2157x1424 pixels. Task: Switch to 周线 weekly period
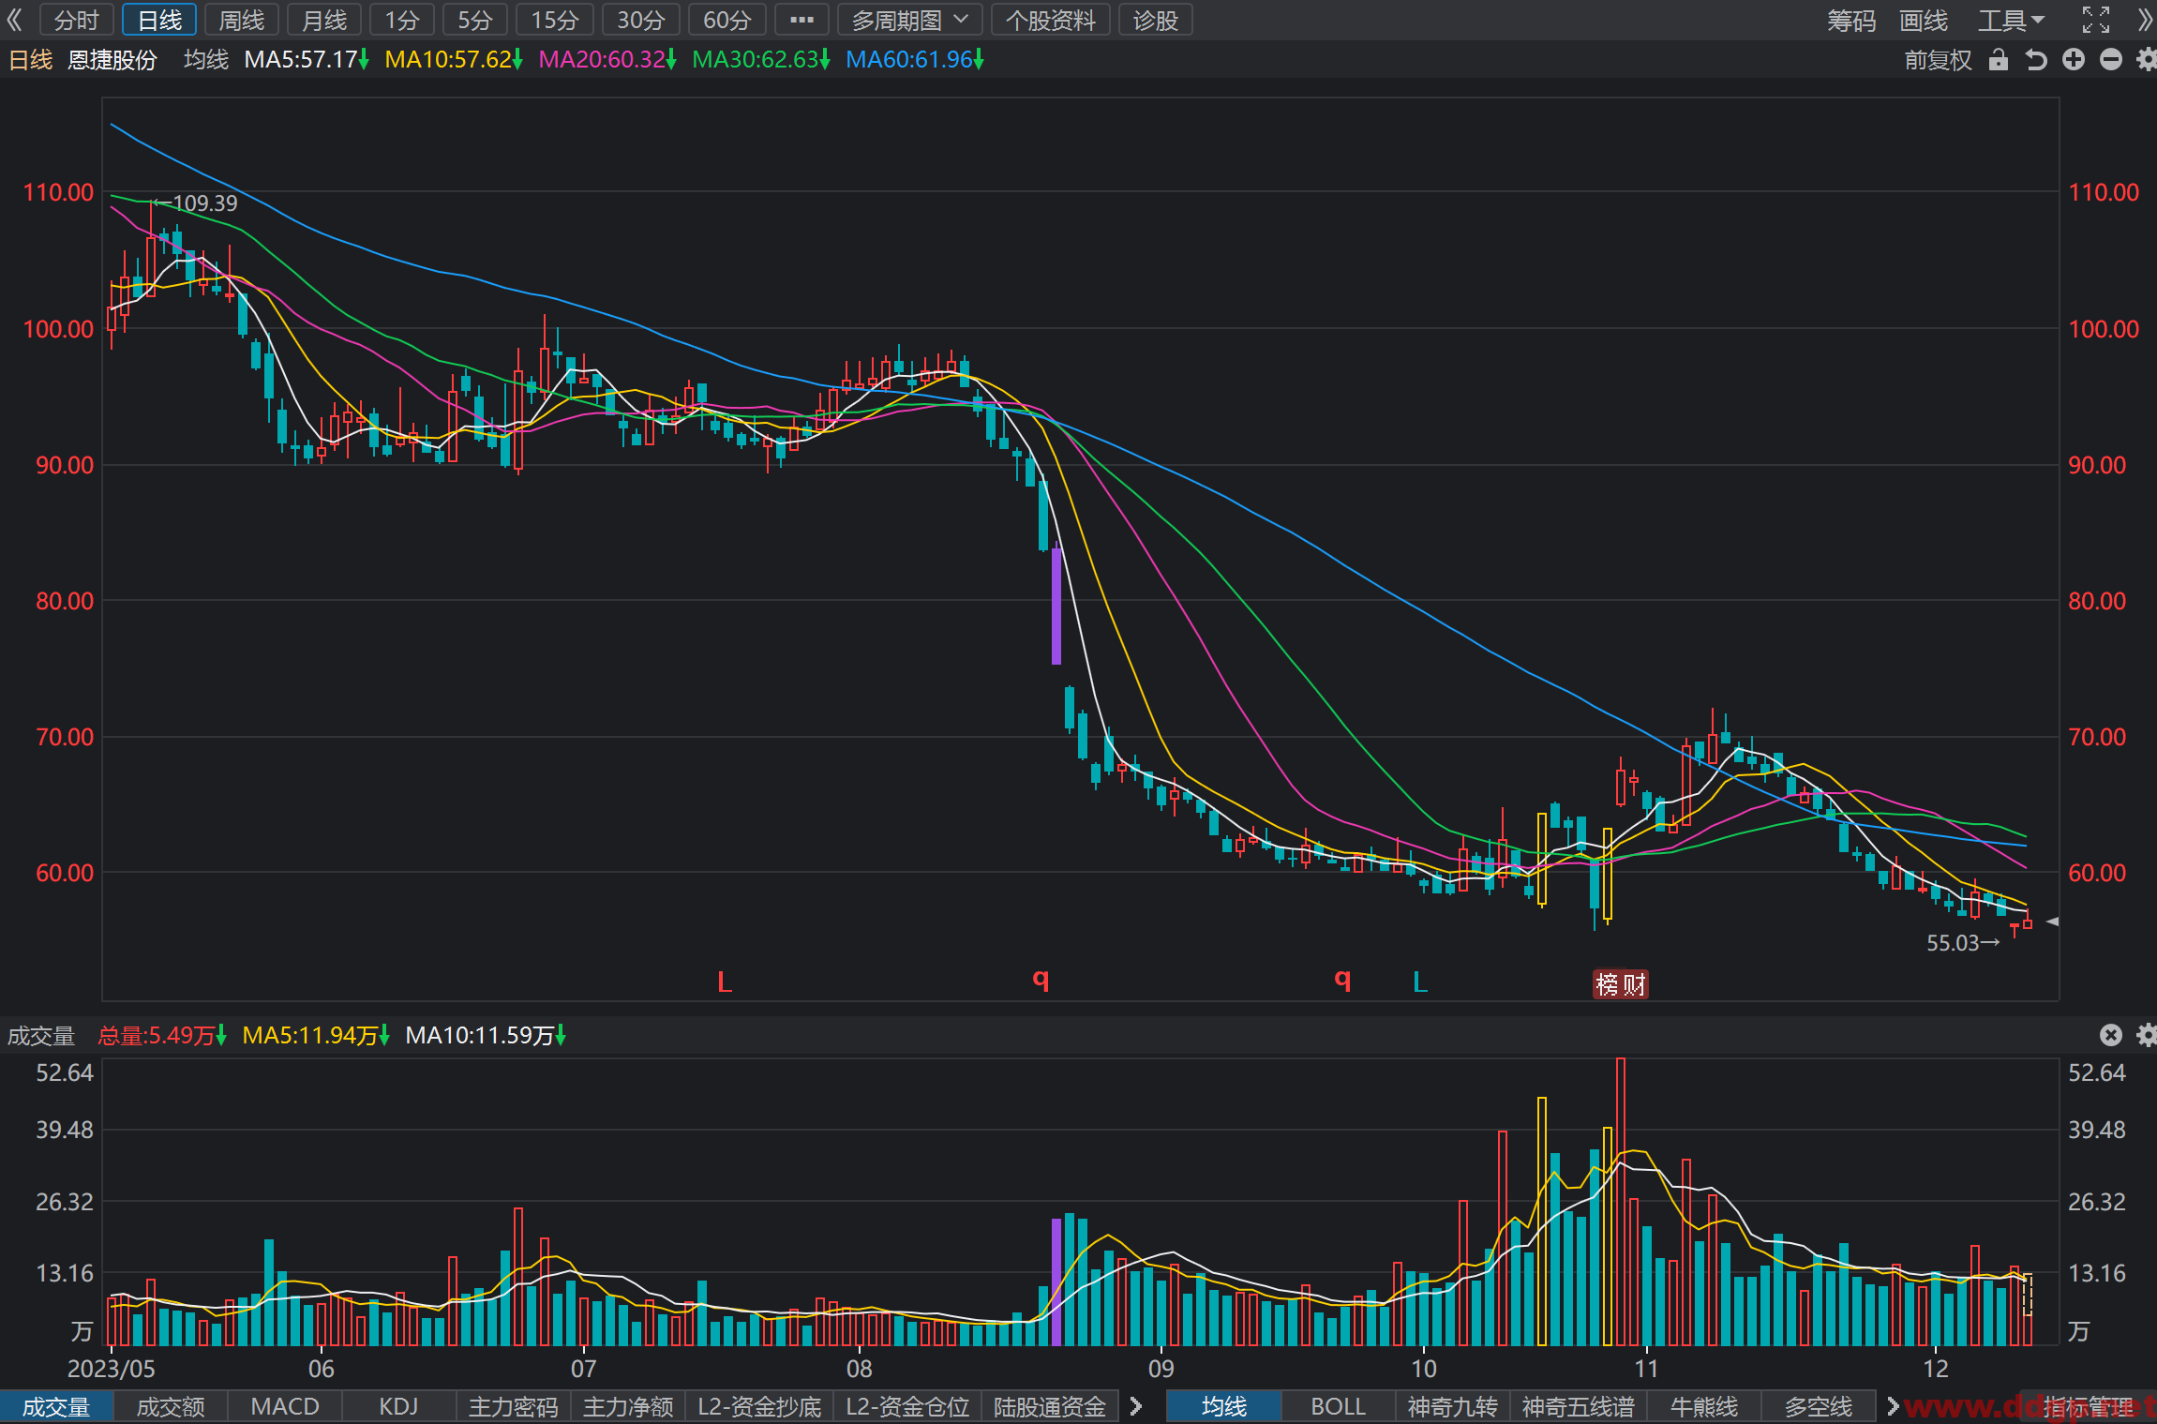[242, 20]
